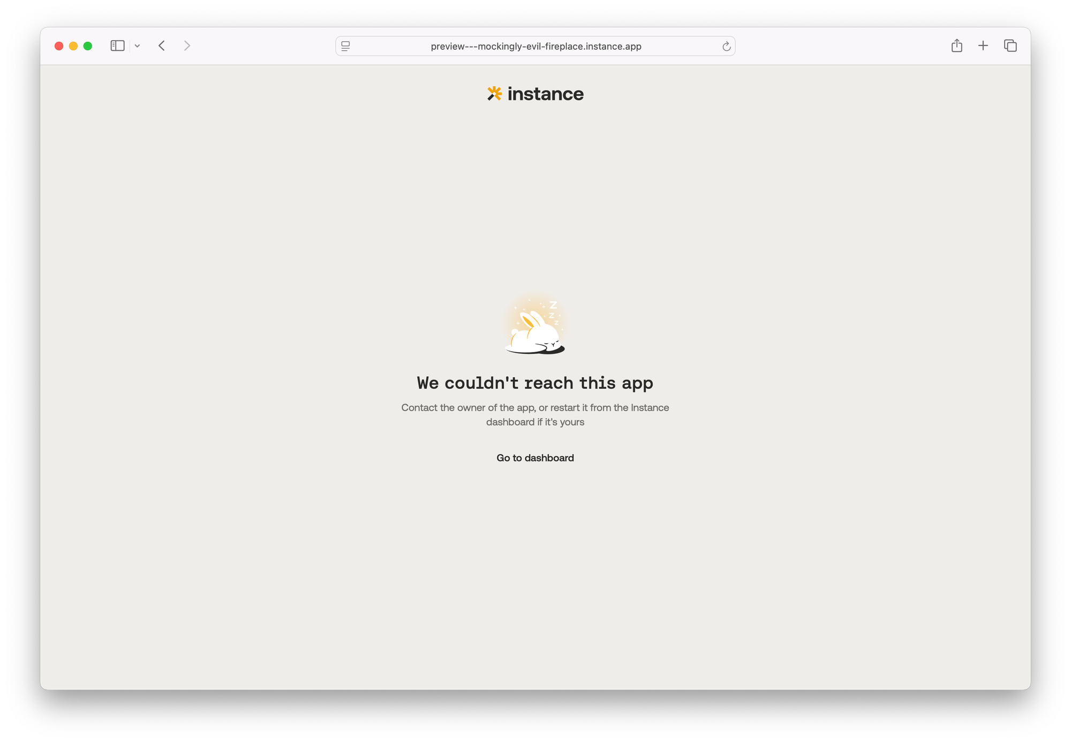This screenshot has height=743, width=1071.
Task: Close the window with red button
Action: pos(59,46)
